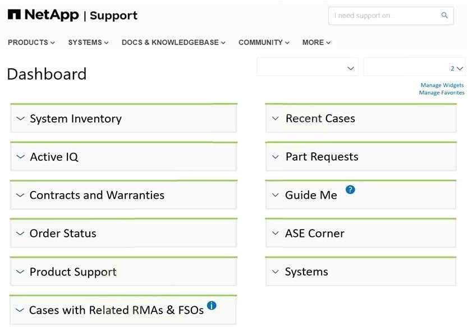Open the COMMUNITY menu
This screenshot has height=327, width=468.
[264, 43]
